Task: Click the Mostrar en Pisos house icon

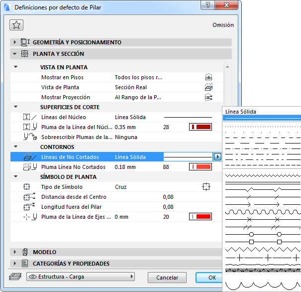Action: click(x=208, y=77)
